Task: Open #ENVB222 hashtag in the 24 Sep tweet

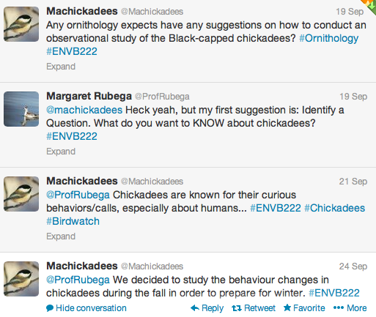Action: tap(334, 293)
